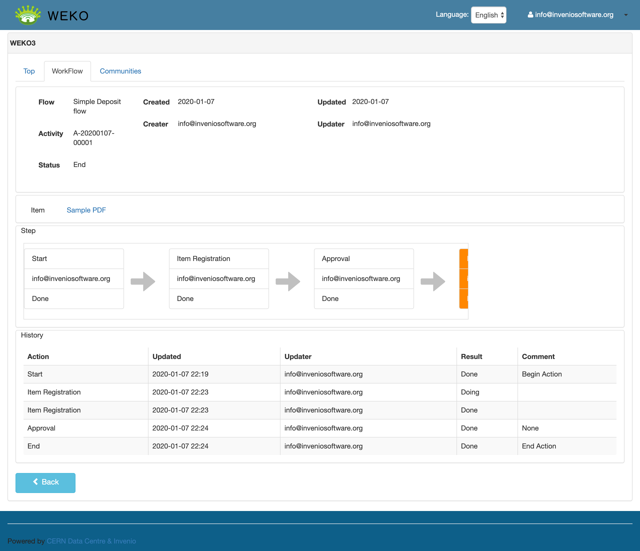Expand the user account menu caret
Viewport: 640px width, 551px height.
[626, 15]
